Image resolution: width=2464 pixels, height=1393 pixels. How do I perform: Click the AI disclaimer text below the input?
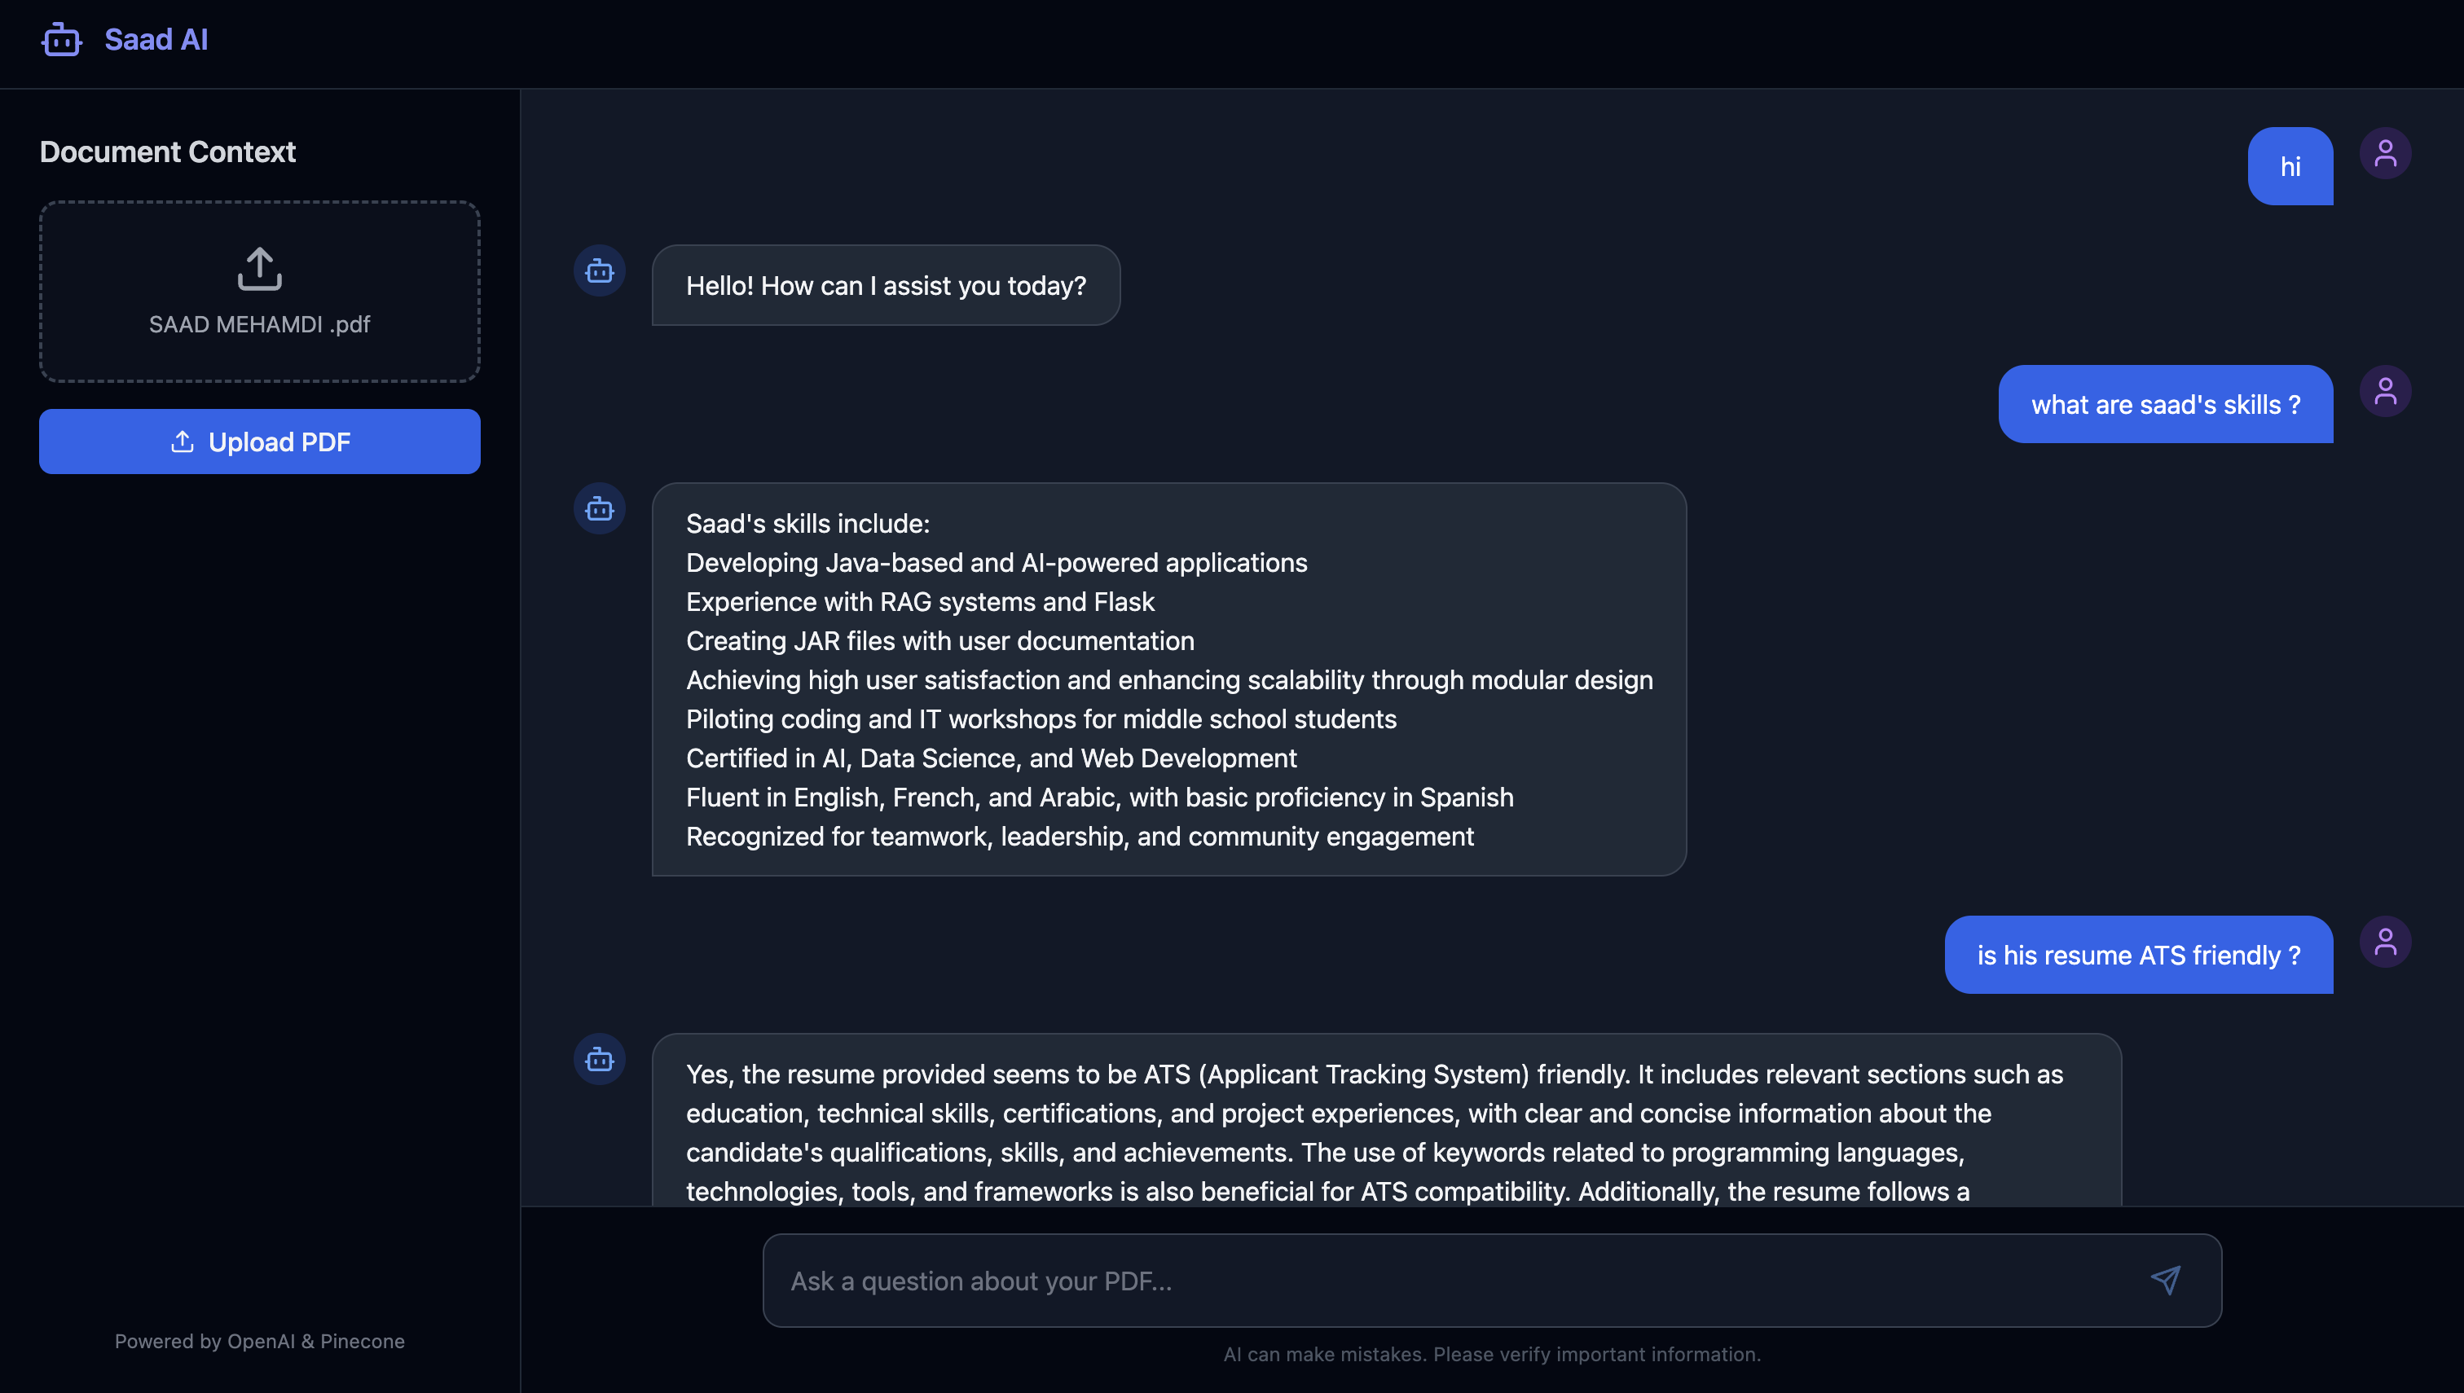coord(1493,1354)
